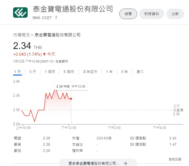
Task: Select the 總覽 overview tab
Action: (x=128, y=14)
